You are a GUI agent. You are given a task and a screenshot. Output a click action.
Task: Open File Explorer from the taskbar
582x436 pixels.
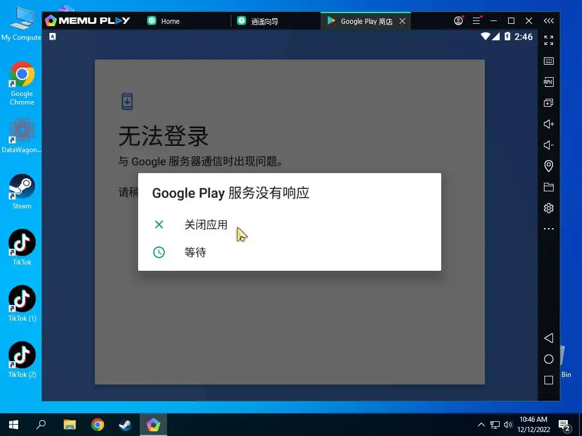(69, 425)
